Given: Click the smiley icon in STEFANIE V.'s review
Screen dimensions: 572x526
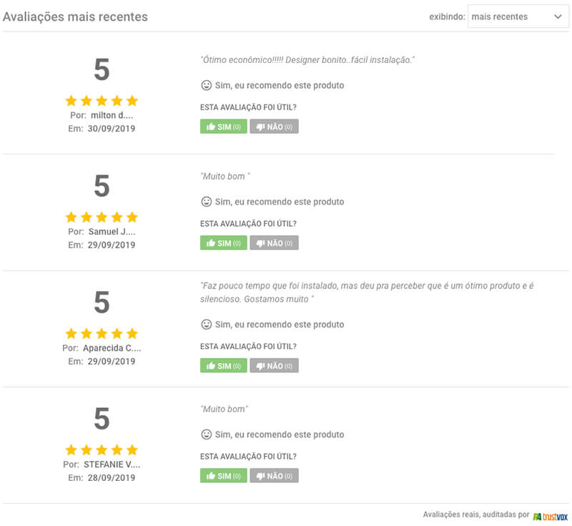Looking at the screenshot, I should (x=207, y=434).
